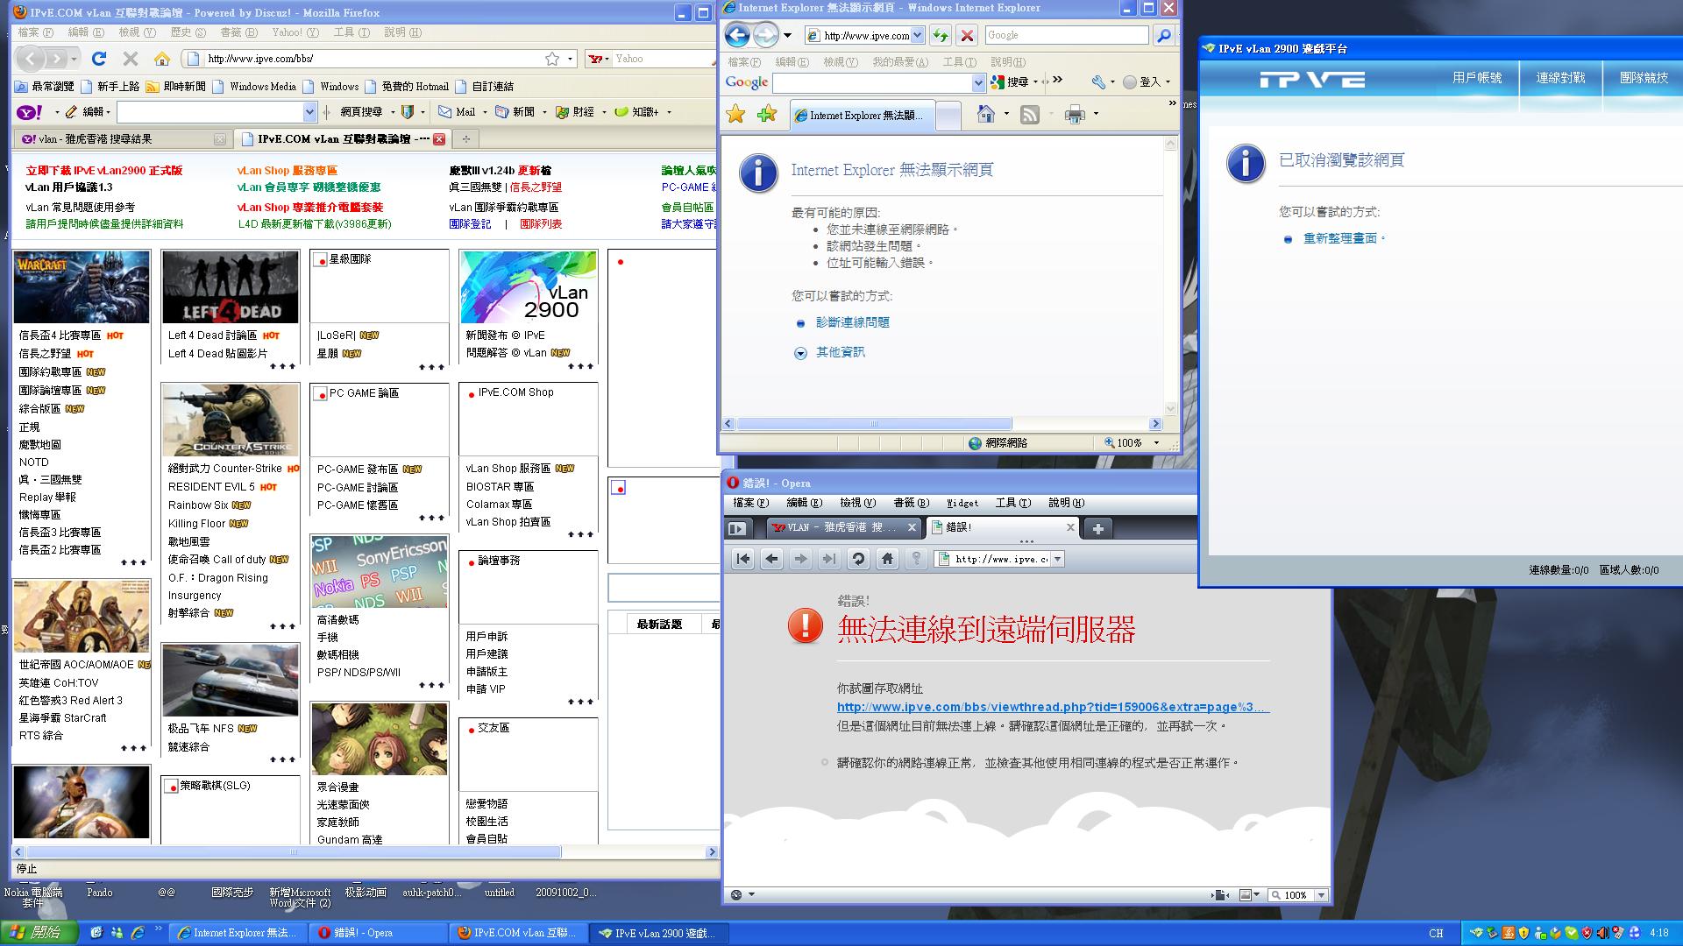
Task: Open Opera Widget menu
Action: pyautogui.click(x=962, y=503)
